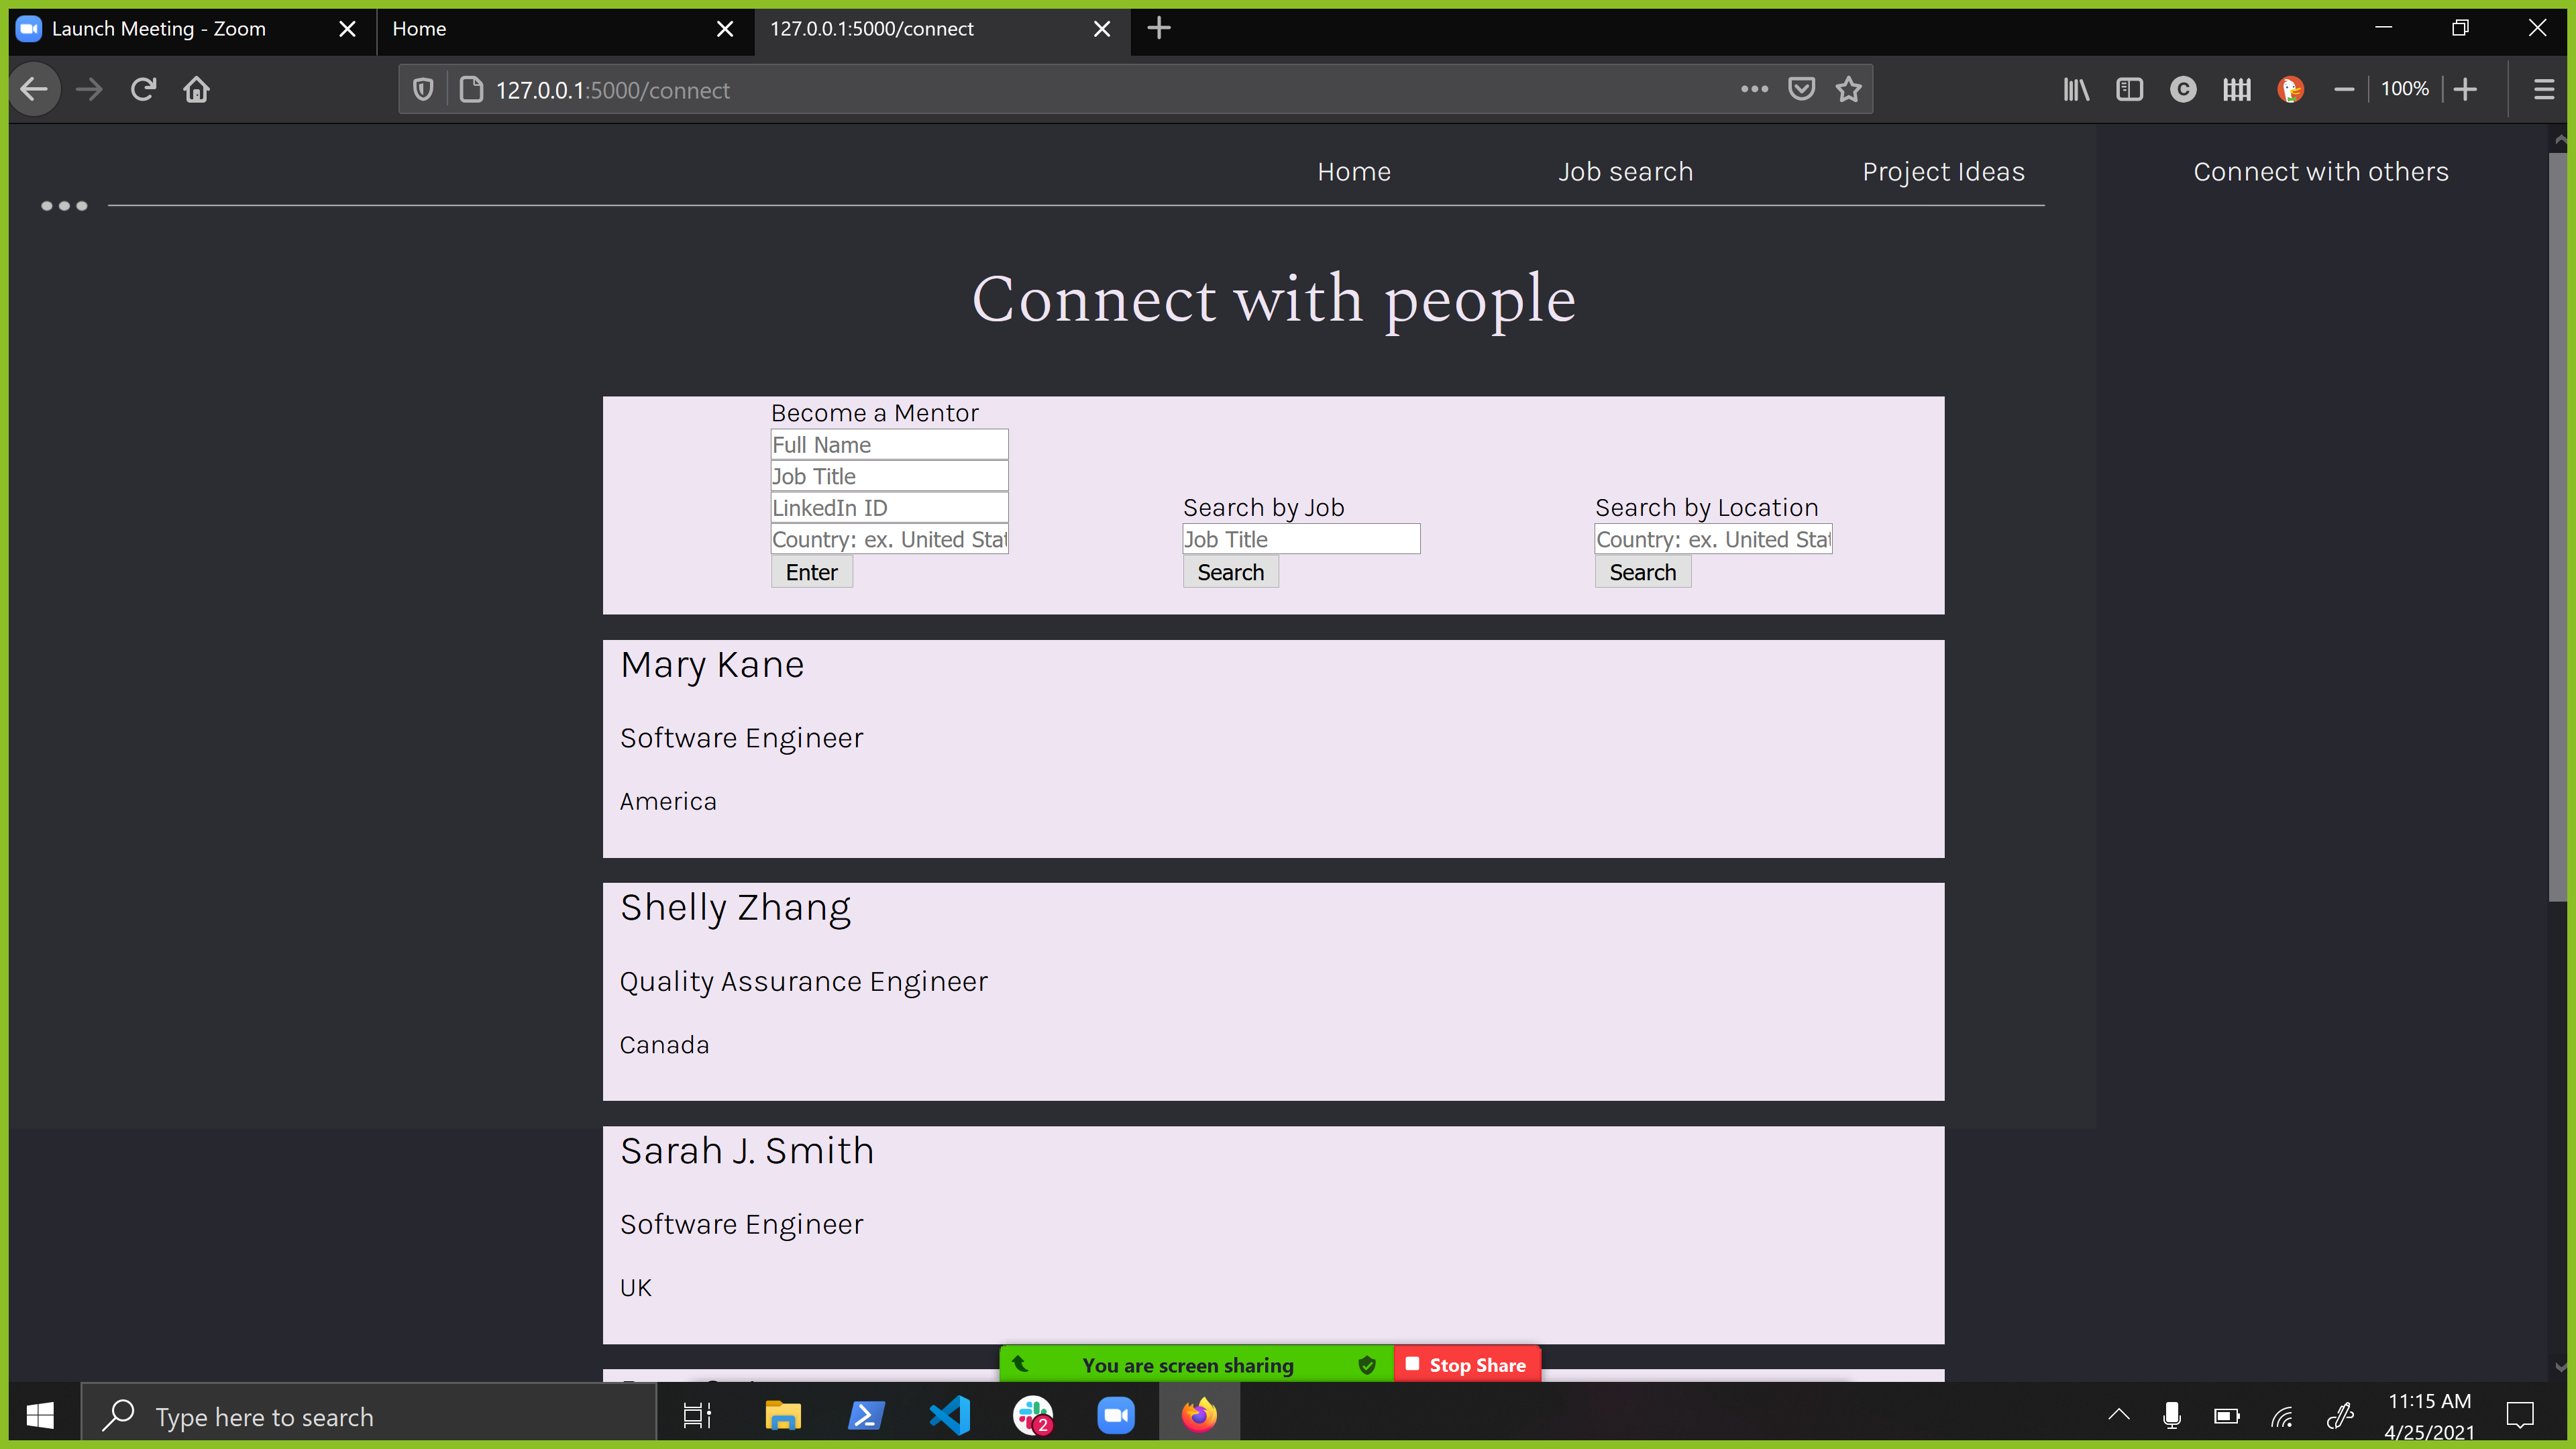Zoom in with the plus control
This screenshot has height=1449, width=2576.
[2465, 90]
